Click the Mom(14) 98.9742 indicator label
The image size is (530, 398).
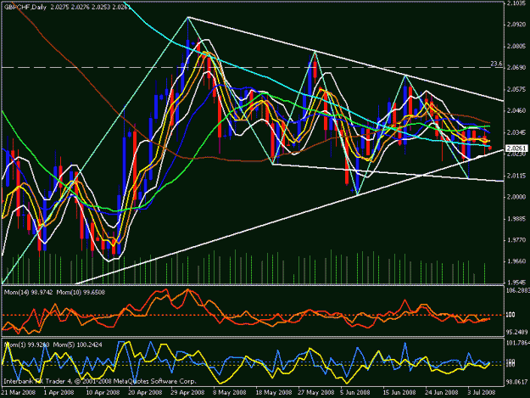(x=28, y=292)
